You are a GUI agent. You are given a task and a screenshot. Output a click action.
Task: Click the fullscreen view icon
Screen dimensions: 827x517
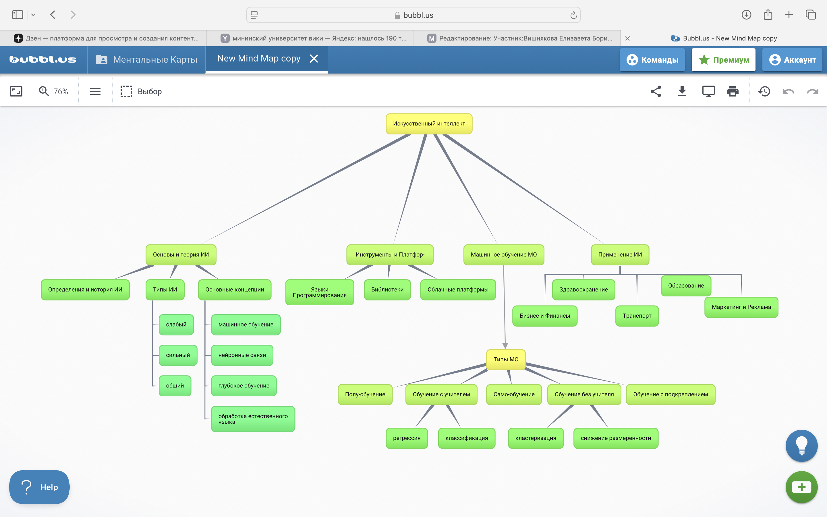[16, 91]
